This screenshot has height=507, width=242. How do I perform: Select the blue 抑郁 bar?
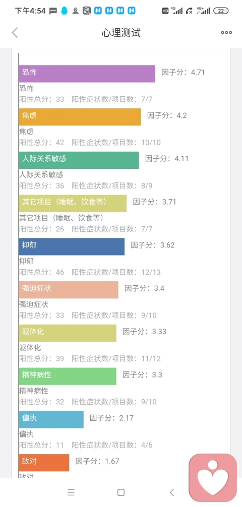click(72, 247)
